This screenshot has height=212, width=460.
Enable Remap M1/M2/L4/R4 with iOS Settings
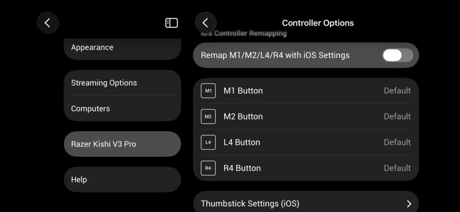coord(398,55)
